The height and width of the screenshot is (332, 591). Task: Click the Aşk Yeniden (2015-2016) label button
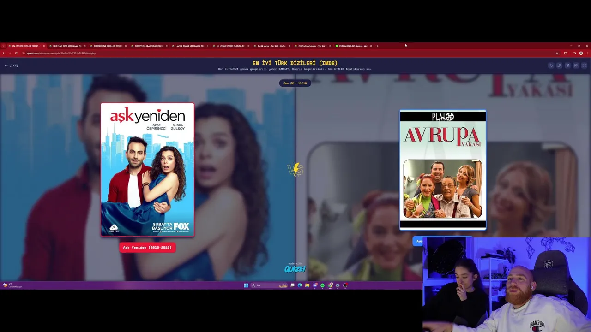[x=147, y=248]
